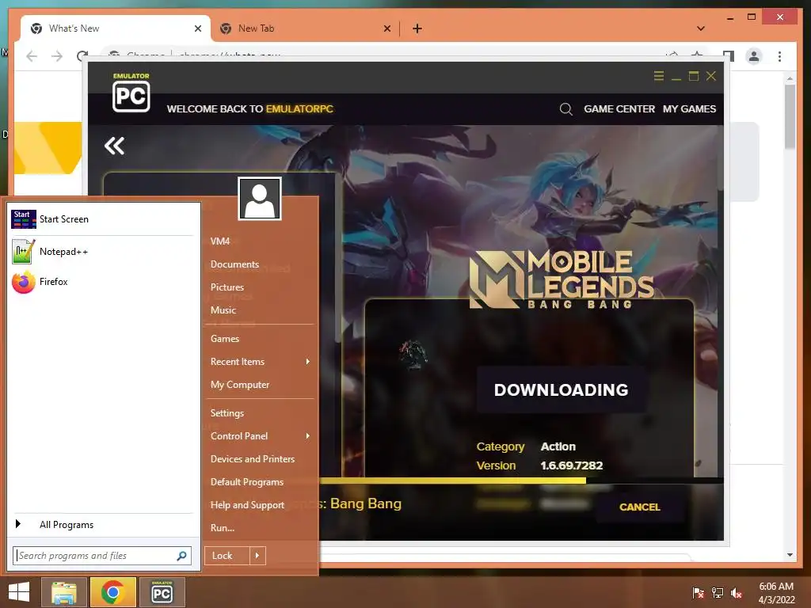Open Chrome's tab search chevron
811x608 pixels.
coord(701,28)
